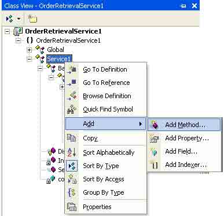This screenshot has width=224, height=216.
Task: Select the OrderRetrievalService1 project icon
Action: click(x=18, y=31)
